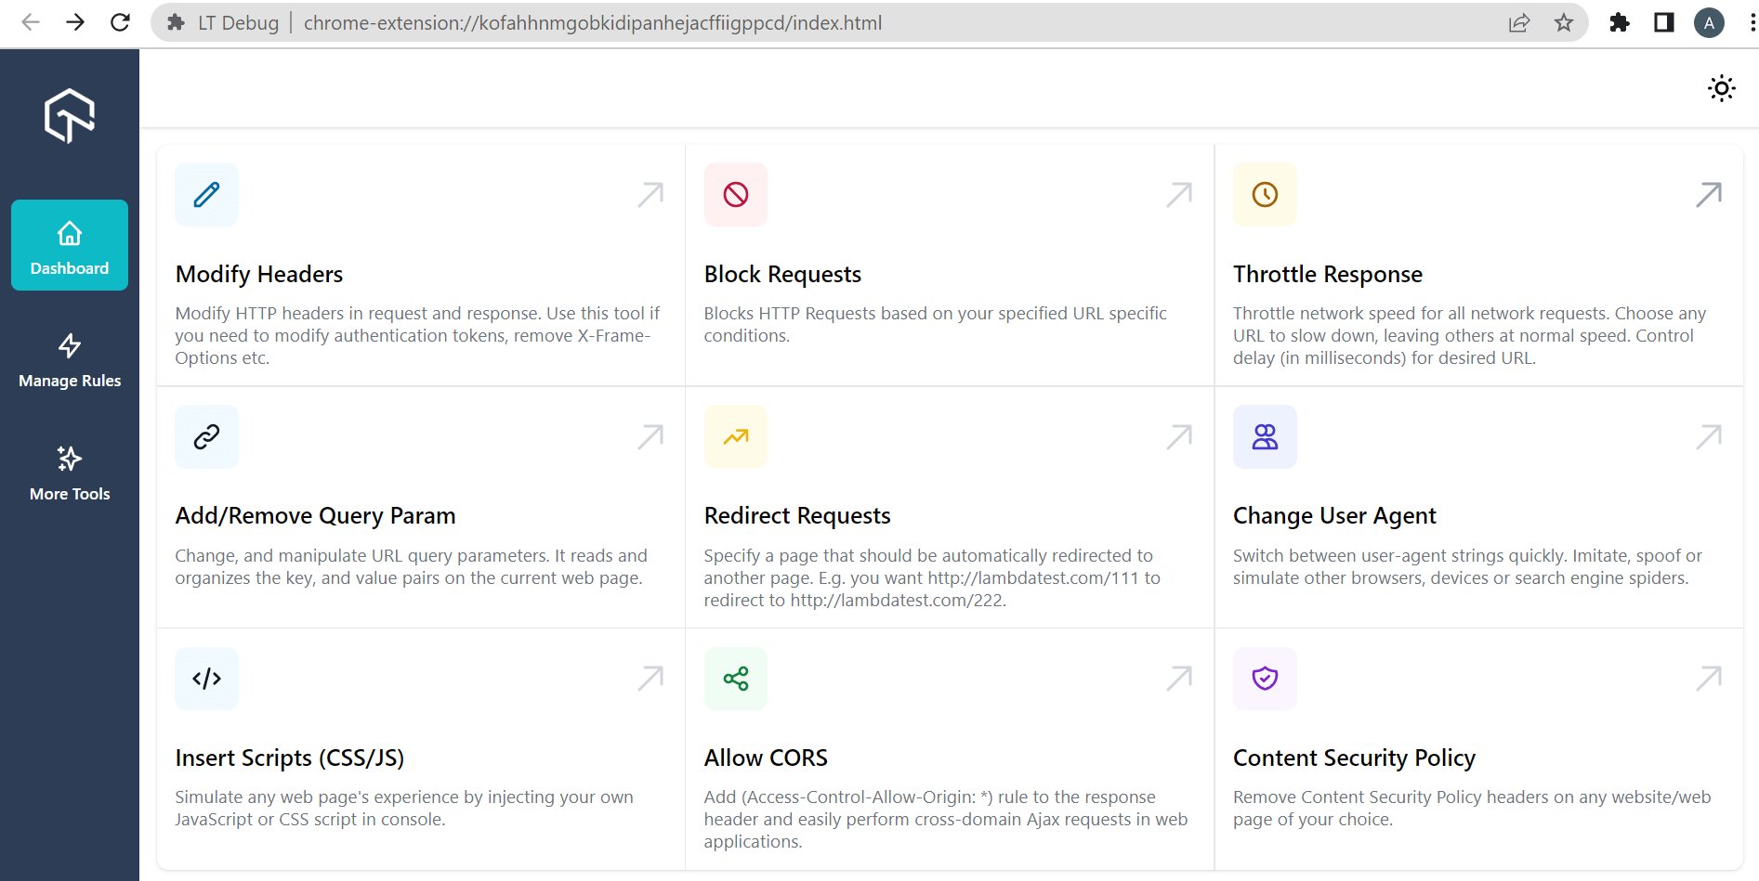Click the Insert Scripts code icon
The image size is (1759, 881).
coord(206,679)
